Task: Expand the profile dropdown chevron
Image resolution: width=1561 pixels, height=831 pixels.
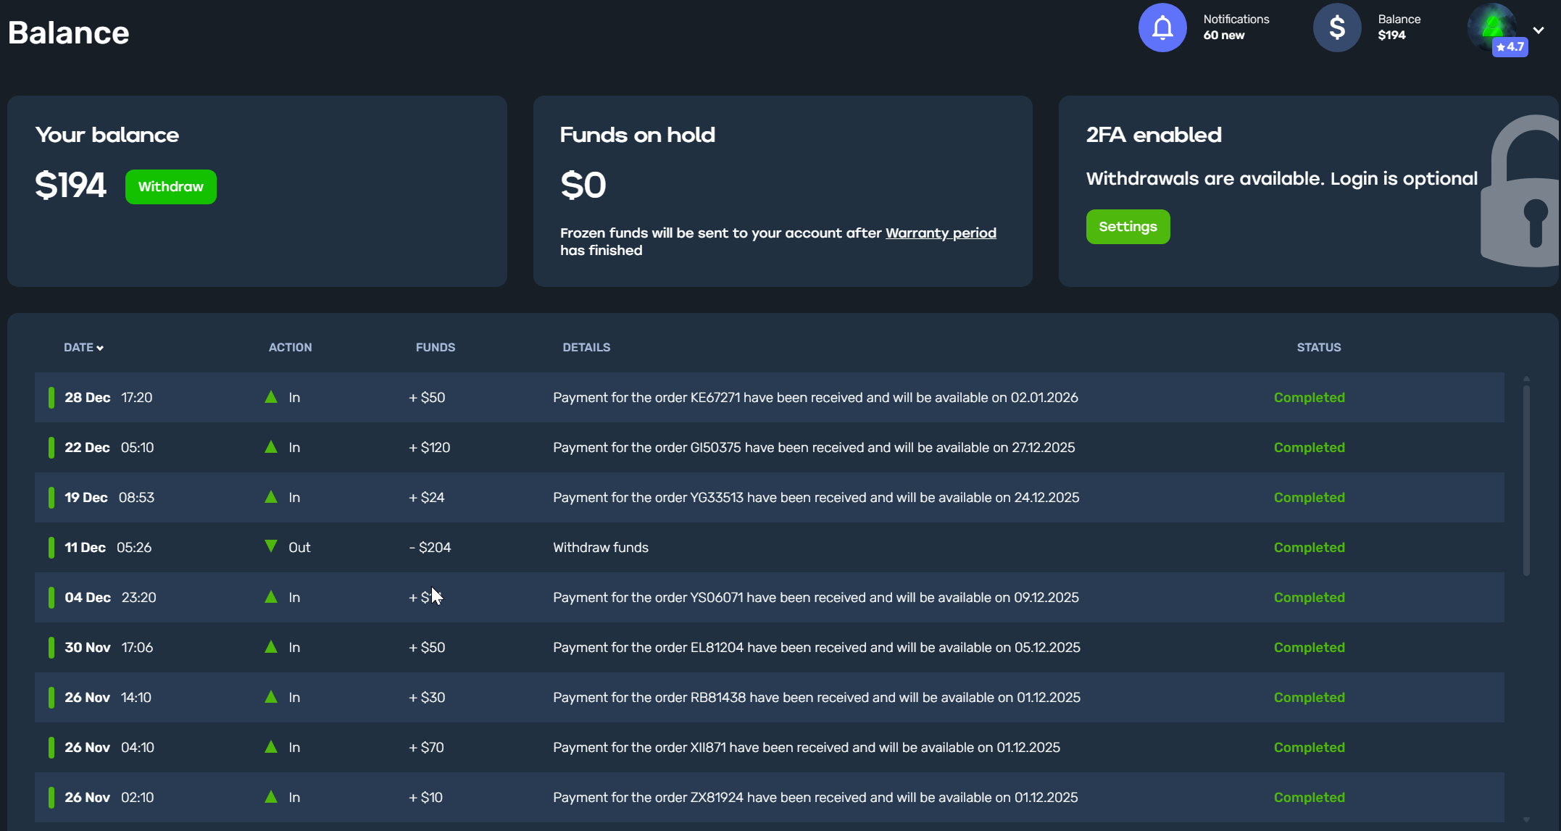Action: pyautogui.click(x=1539, y=30)
